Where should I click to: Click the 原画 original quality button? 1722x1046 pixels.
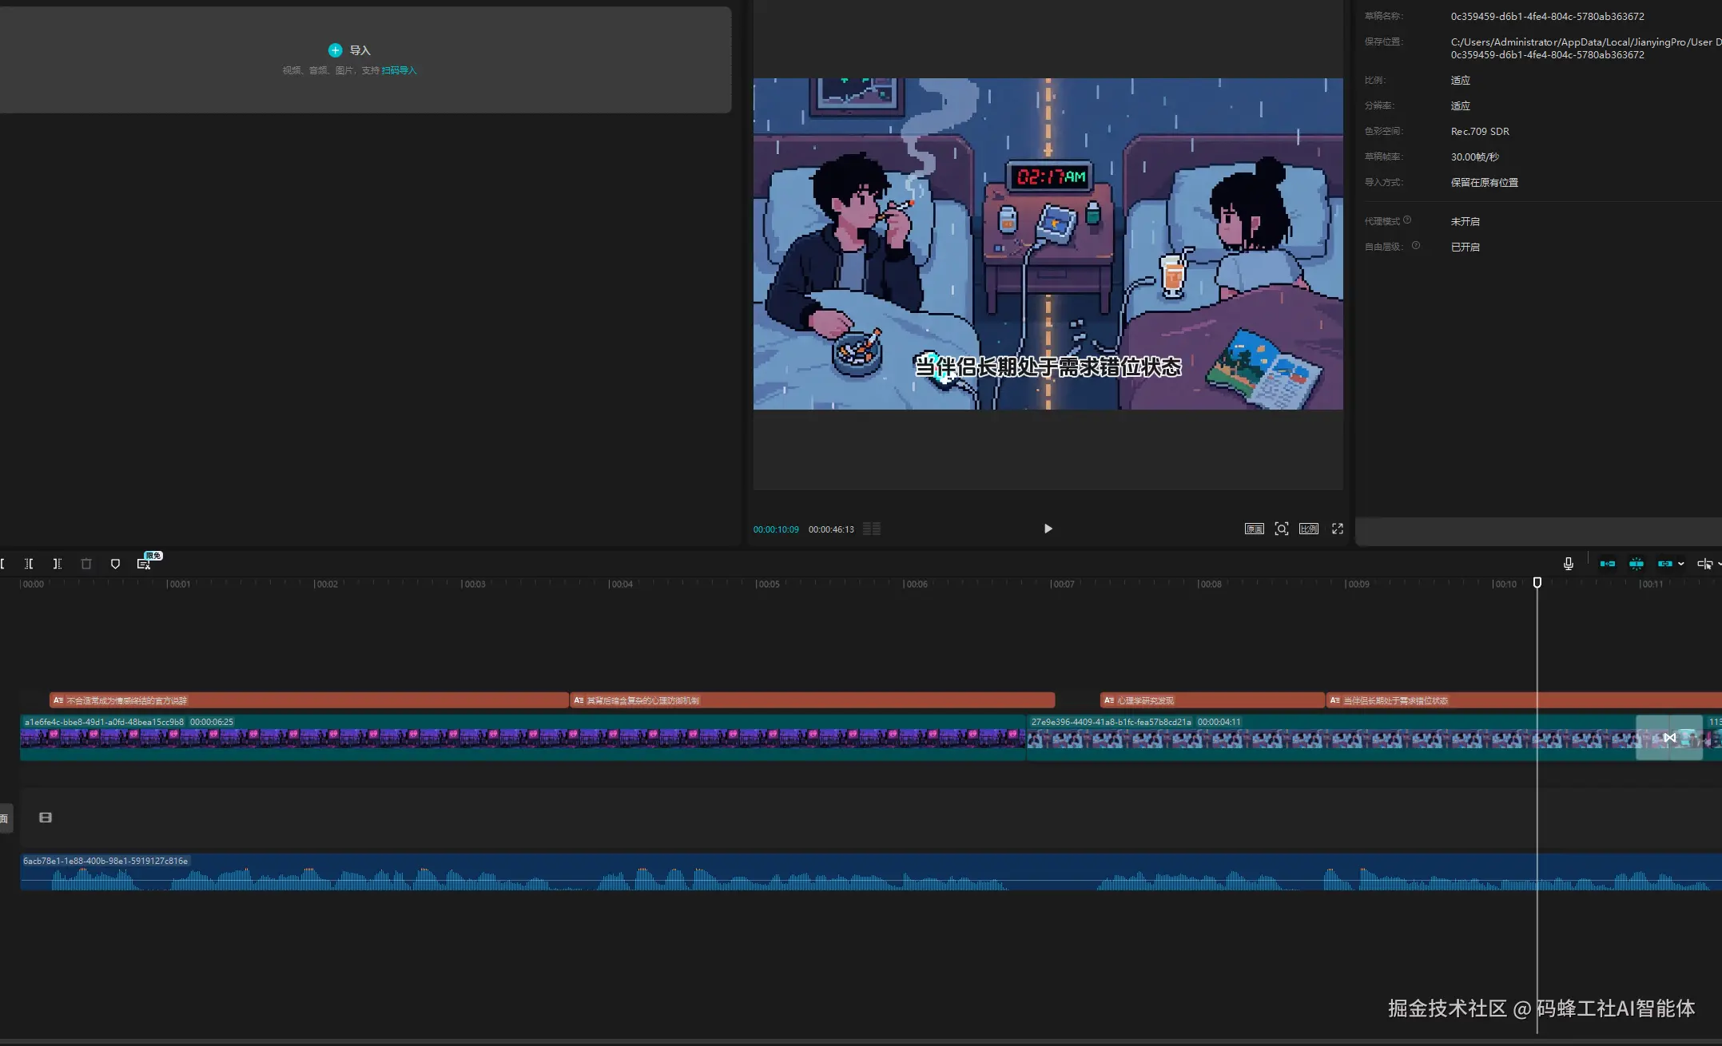[x=1254, y=529]
